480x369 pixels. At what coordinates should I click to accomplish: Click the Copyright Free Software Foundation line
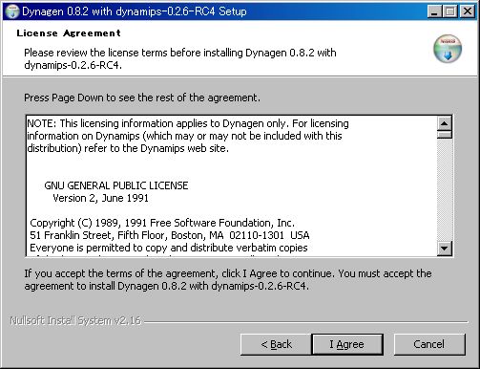(x=162, y=223)
